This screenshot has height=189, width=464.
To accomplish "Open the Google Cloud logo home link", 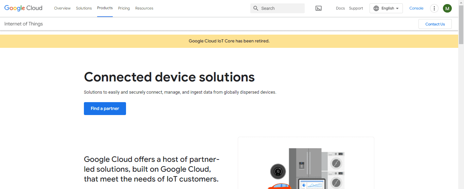I will pos(23,8).
